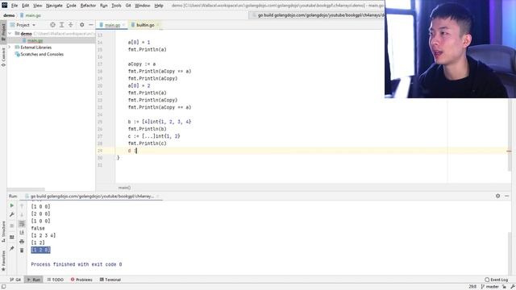
Task: Toggle soft-wrap in the console output
Action: click(x=22, y=224)
